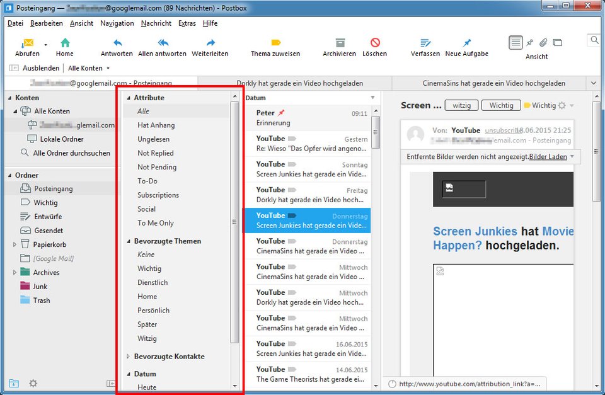
Task: Open the Alle Konten dropdown
Action: click(89, 68)
